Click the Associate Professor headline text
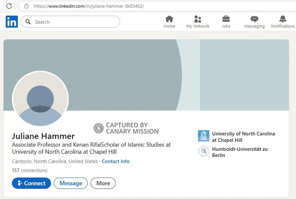The image size is (296, 199). (x=91, y=148)
